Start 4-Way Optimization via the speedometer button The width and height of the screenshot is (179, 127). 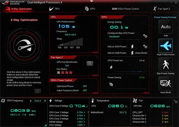[24, 46]
